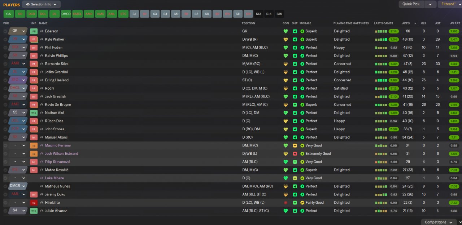
Task: Click the Quick Pick button
Action: coord(411,4)
